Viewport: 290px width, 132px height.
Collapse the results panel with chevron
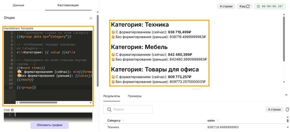[x=286, y=95]
